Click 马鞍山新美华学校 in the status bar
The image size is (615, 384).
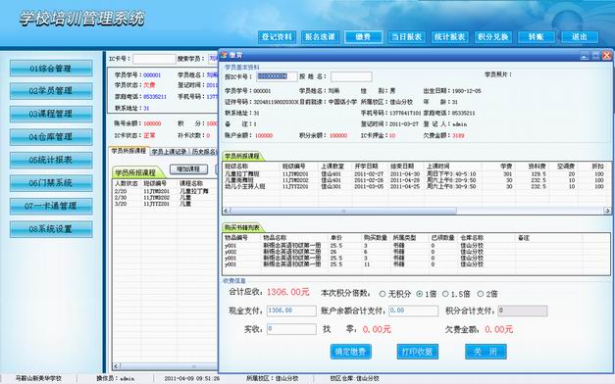(38, 378)
